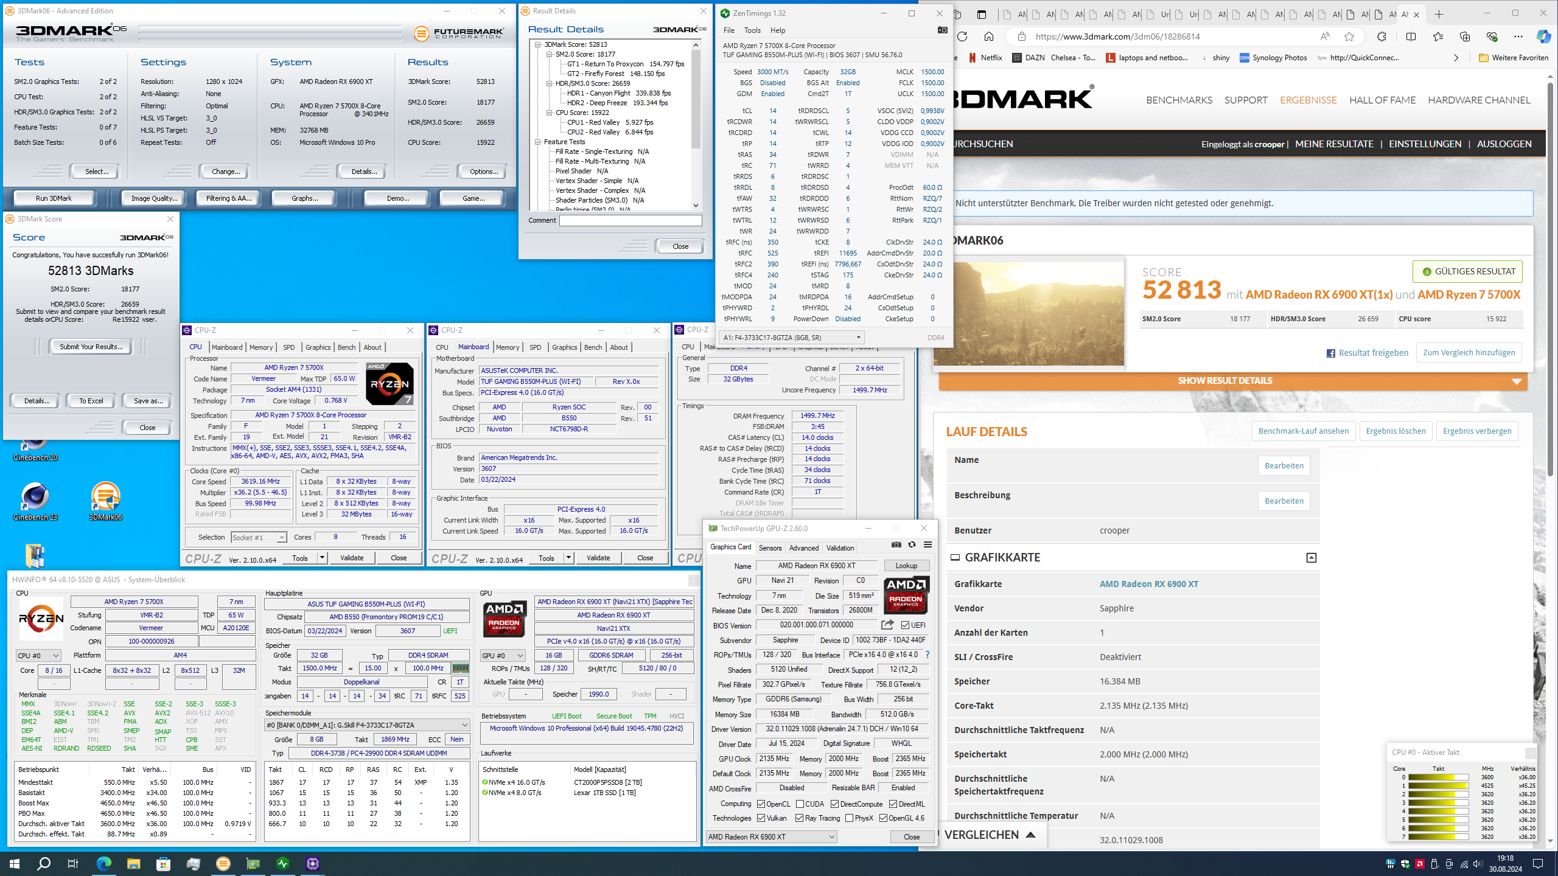Open HWiNFO GPU #0 dropdown

tap(503, 655)
